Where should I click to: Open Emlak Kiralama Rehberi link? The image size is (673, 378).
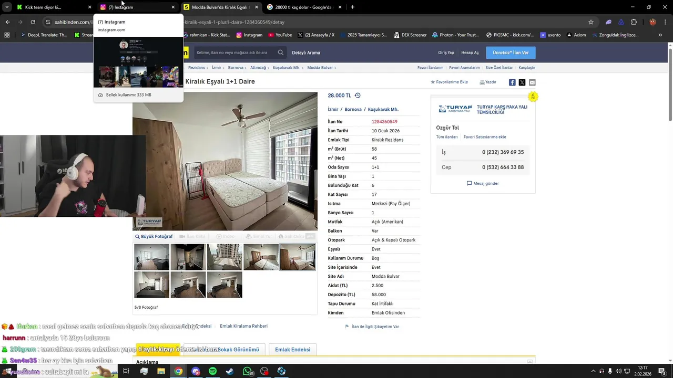(x=243, y=326)
